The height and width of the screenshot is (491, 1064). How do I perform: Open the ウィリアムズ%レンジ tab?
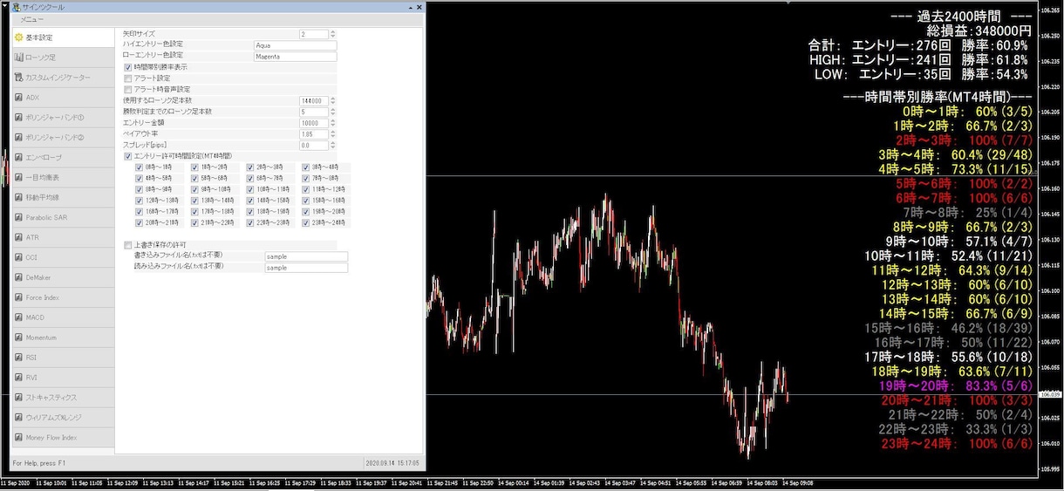pos(62,418)
